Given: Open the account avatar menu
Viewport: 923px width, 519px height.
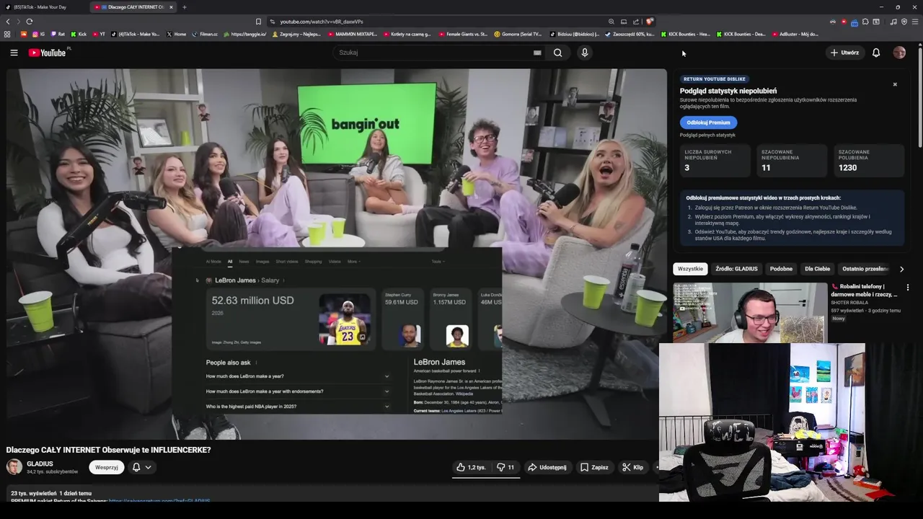Looking at the screenshot, I should [899, 53].
